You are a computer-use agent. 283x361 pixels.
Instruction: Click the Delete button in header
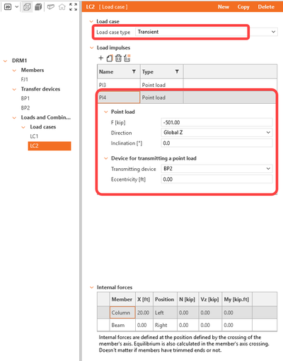(x=266, y=7)
